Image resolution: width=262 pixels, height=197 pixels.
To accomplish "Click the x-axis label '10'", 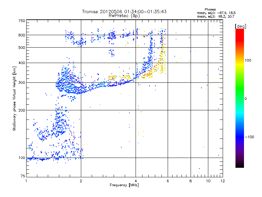I will [208, 181].
